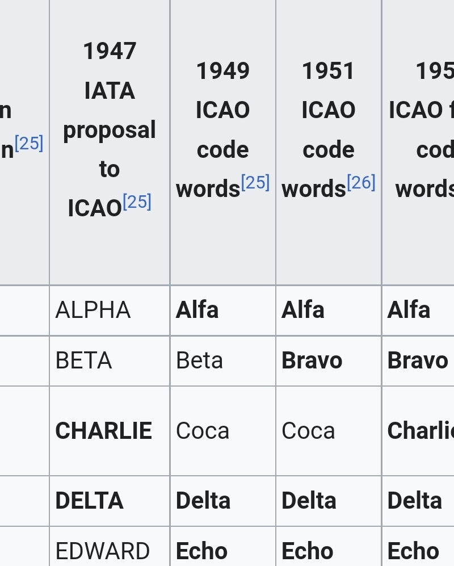Select the ALPHA cell in 1947 column
454x566 pixels.
pos(110,310)
